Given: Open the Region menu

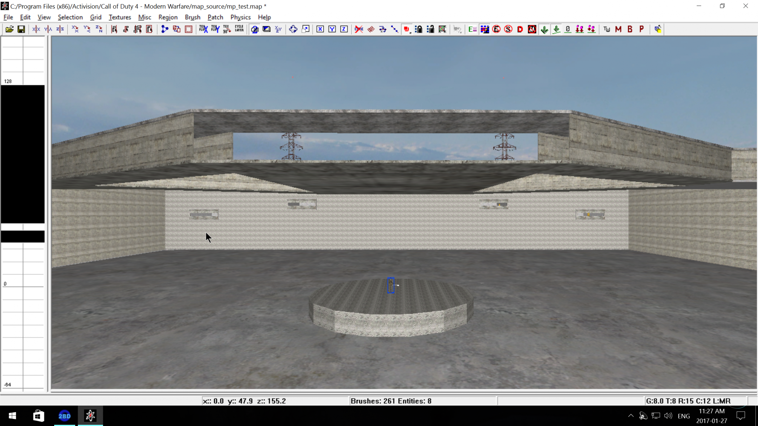Looking at the screenshot, I should pos(168,17).
